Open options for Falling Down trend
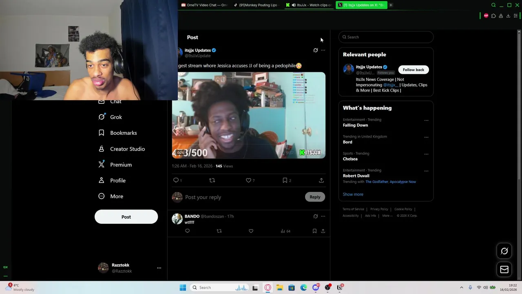 click(x=426, y=120)
